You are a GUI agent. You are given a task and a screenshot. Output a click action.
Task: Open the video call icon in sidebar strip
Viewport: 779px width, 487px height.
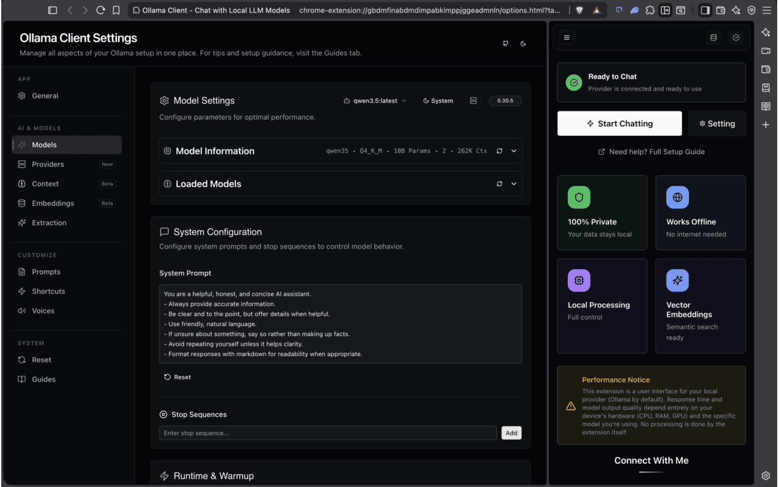coord(766,51)
